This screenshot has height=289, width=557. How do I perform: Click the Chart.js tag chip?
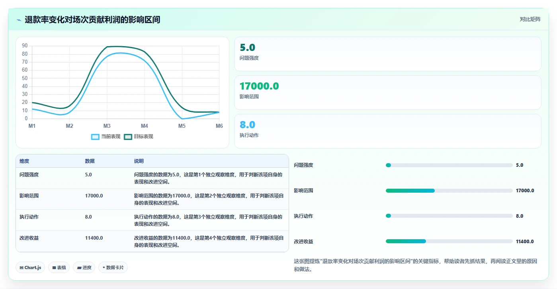click(x=30, y=268)
